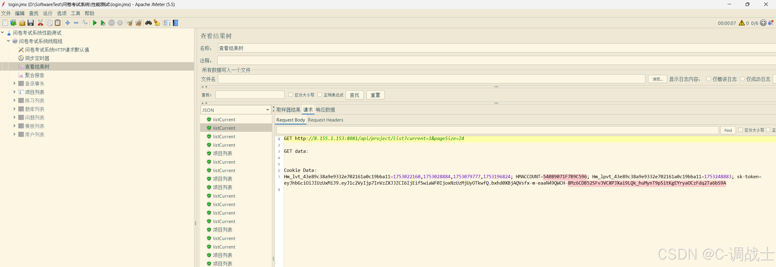This screenshot has height=267, width=776.
Task: Switch to Request Headers tab
Action: click(326, 120)
